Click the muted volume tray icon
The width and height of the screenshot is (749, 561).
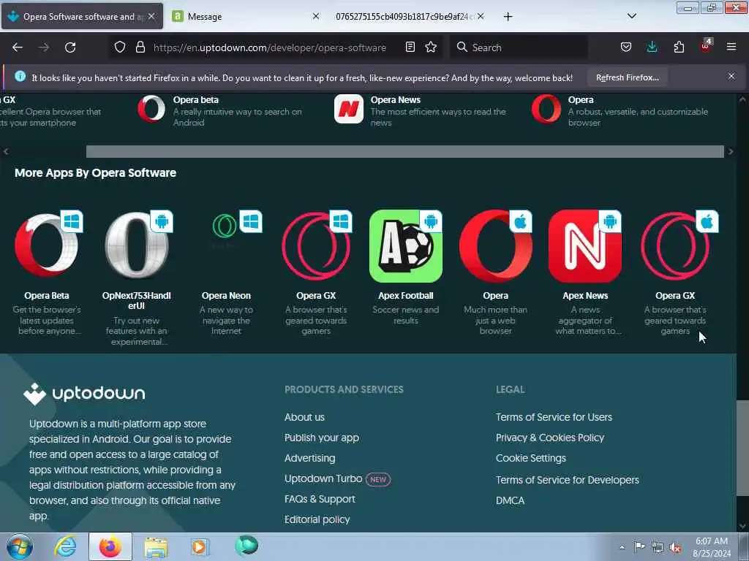[675, 547]
